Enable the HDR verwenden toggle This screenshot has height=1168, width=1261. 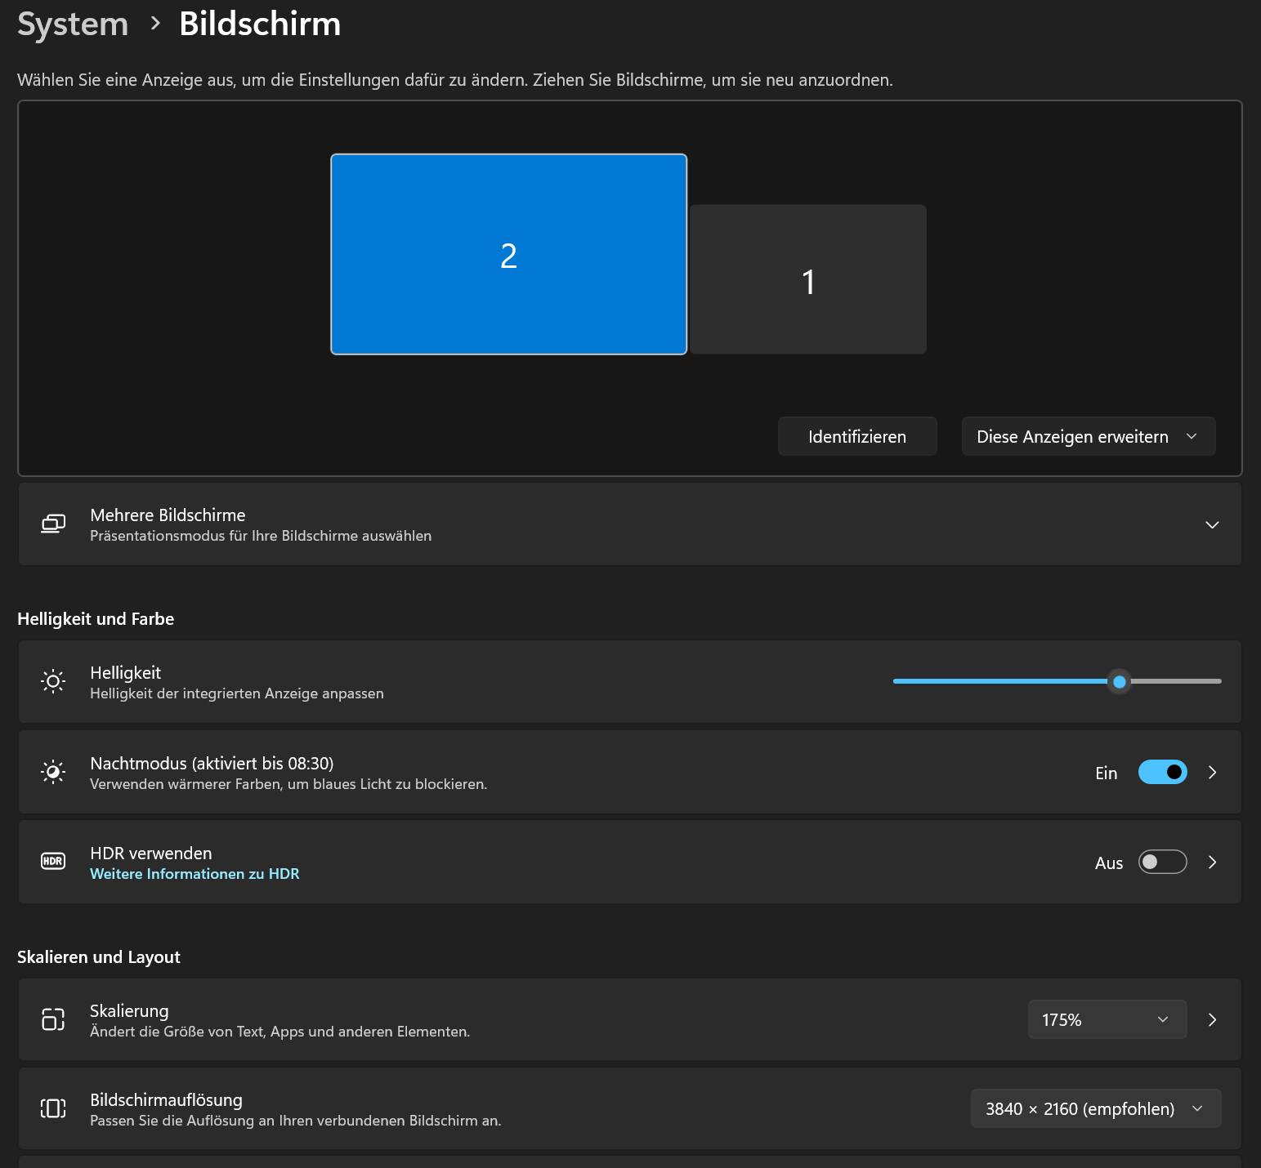point(1162,862)
